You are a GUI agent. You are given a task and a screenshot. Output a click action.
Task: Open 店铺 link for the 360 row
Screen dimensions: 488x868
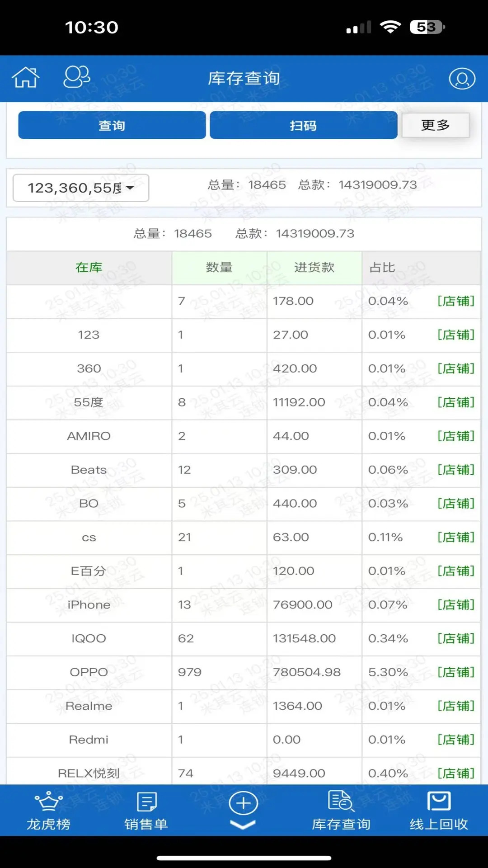tap(455, 368)
